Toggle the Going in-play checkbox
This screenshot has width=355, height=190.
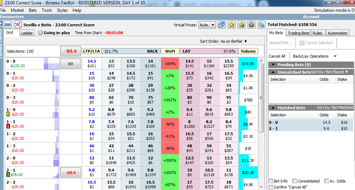point(40,33)
